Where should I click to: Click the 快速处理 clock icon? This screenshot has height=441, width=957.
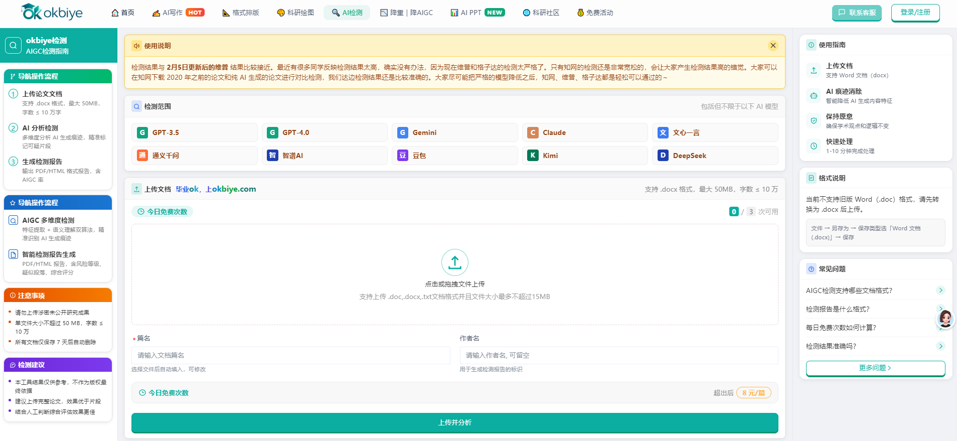pyautogui.click(x=814, y=146)
